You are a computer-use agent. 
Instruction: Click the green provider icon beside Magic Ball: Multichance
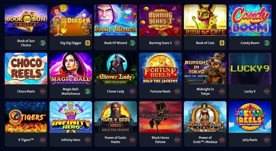pos(88,91)
